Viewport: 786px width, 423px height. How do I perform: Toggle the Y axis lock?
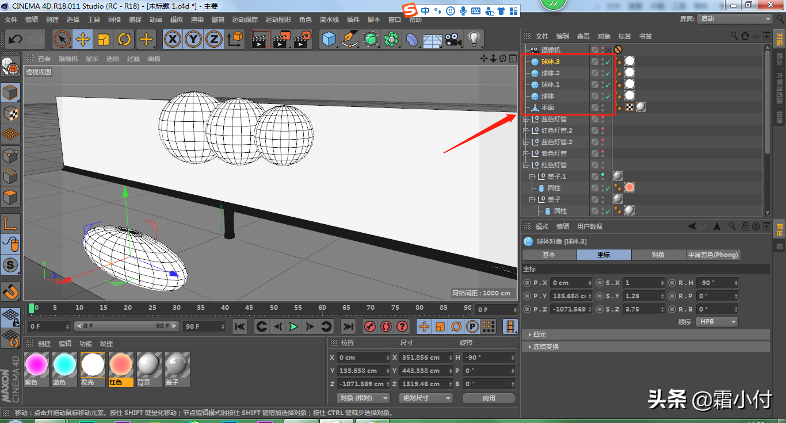pyautogui.click(x=193, y=40)
